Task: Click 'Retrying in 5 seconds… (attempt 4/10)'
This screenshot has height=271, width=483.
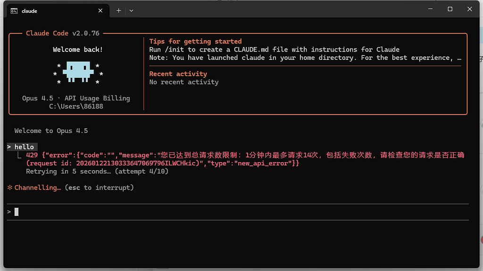Action: click(97, 172)
